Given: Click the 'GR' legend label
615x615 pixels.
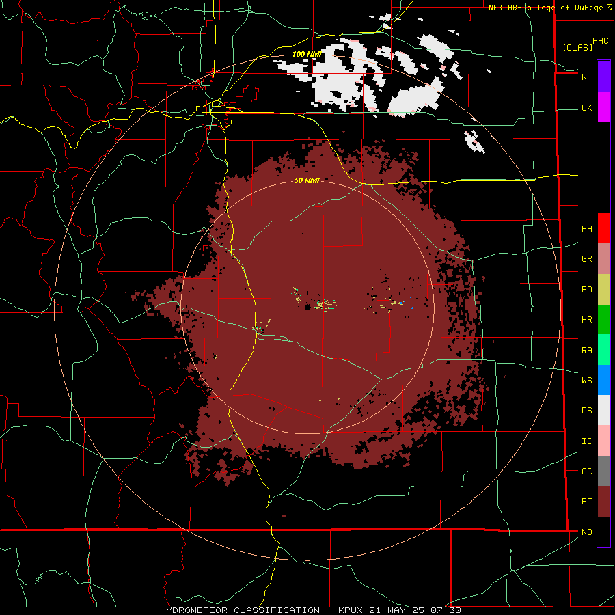Looking at the screenshot, I should 586,258.
